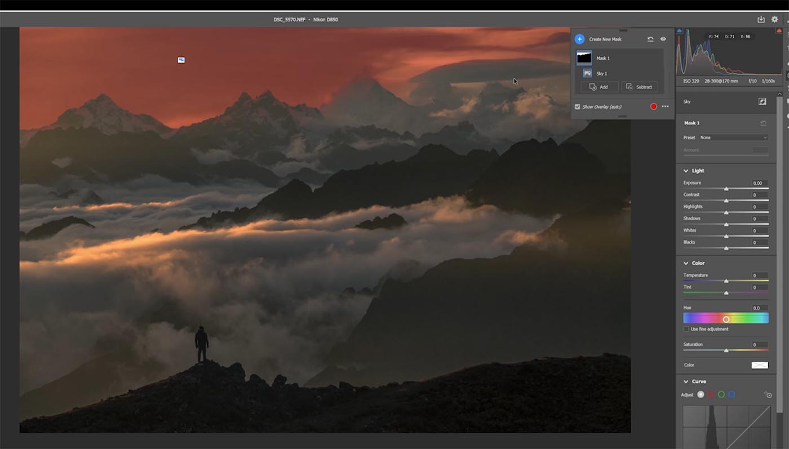Open the three-dots overlay options menu
The width and height of the screenshot is (789, 449).
(x=665, y=106)
